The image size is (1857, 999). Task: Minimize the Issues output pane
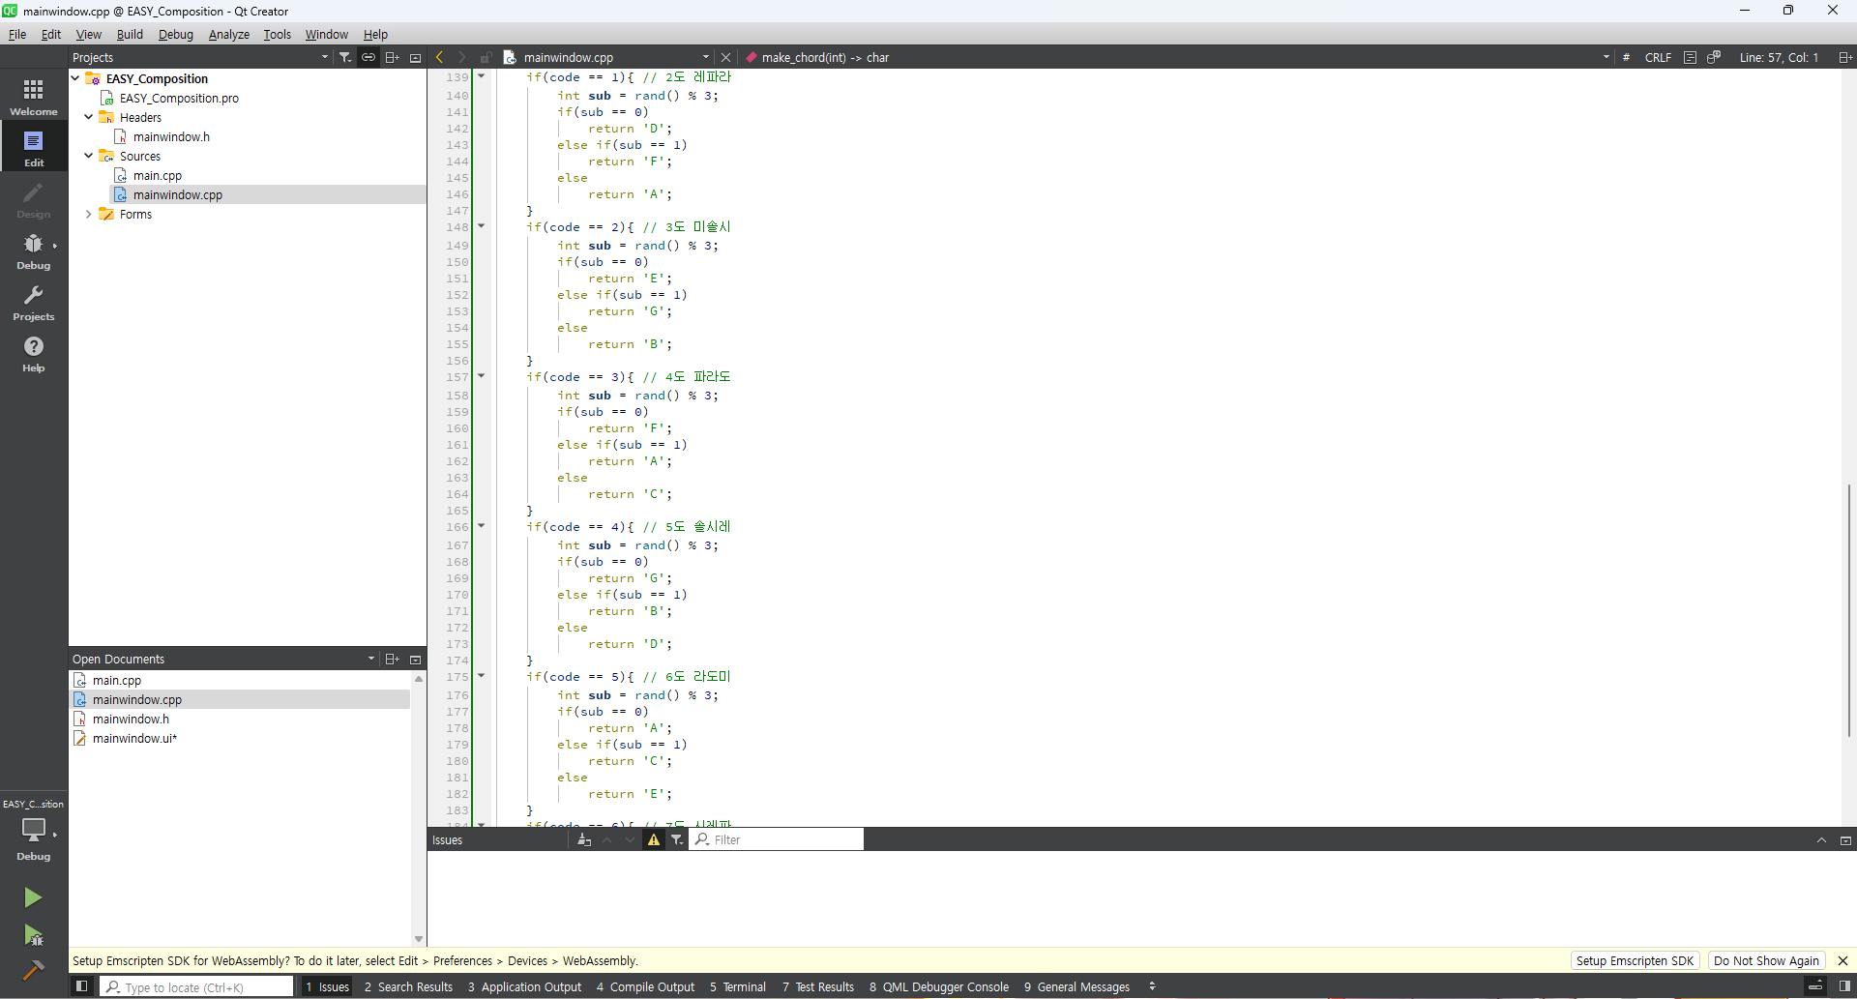click(1845, 840)
